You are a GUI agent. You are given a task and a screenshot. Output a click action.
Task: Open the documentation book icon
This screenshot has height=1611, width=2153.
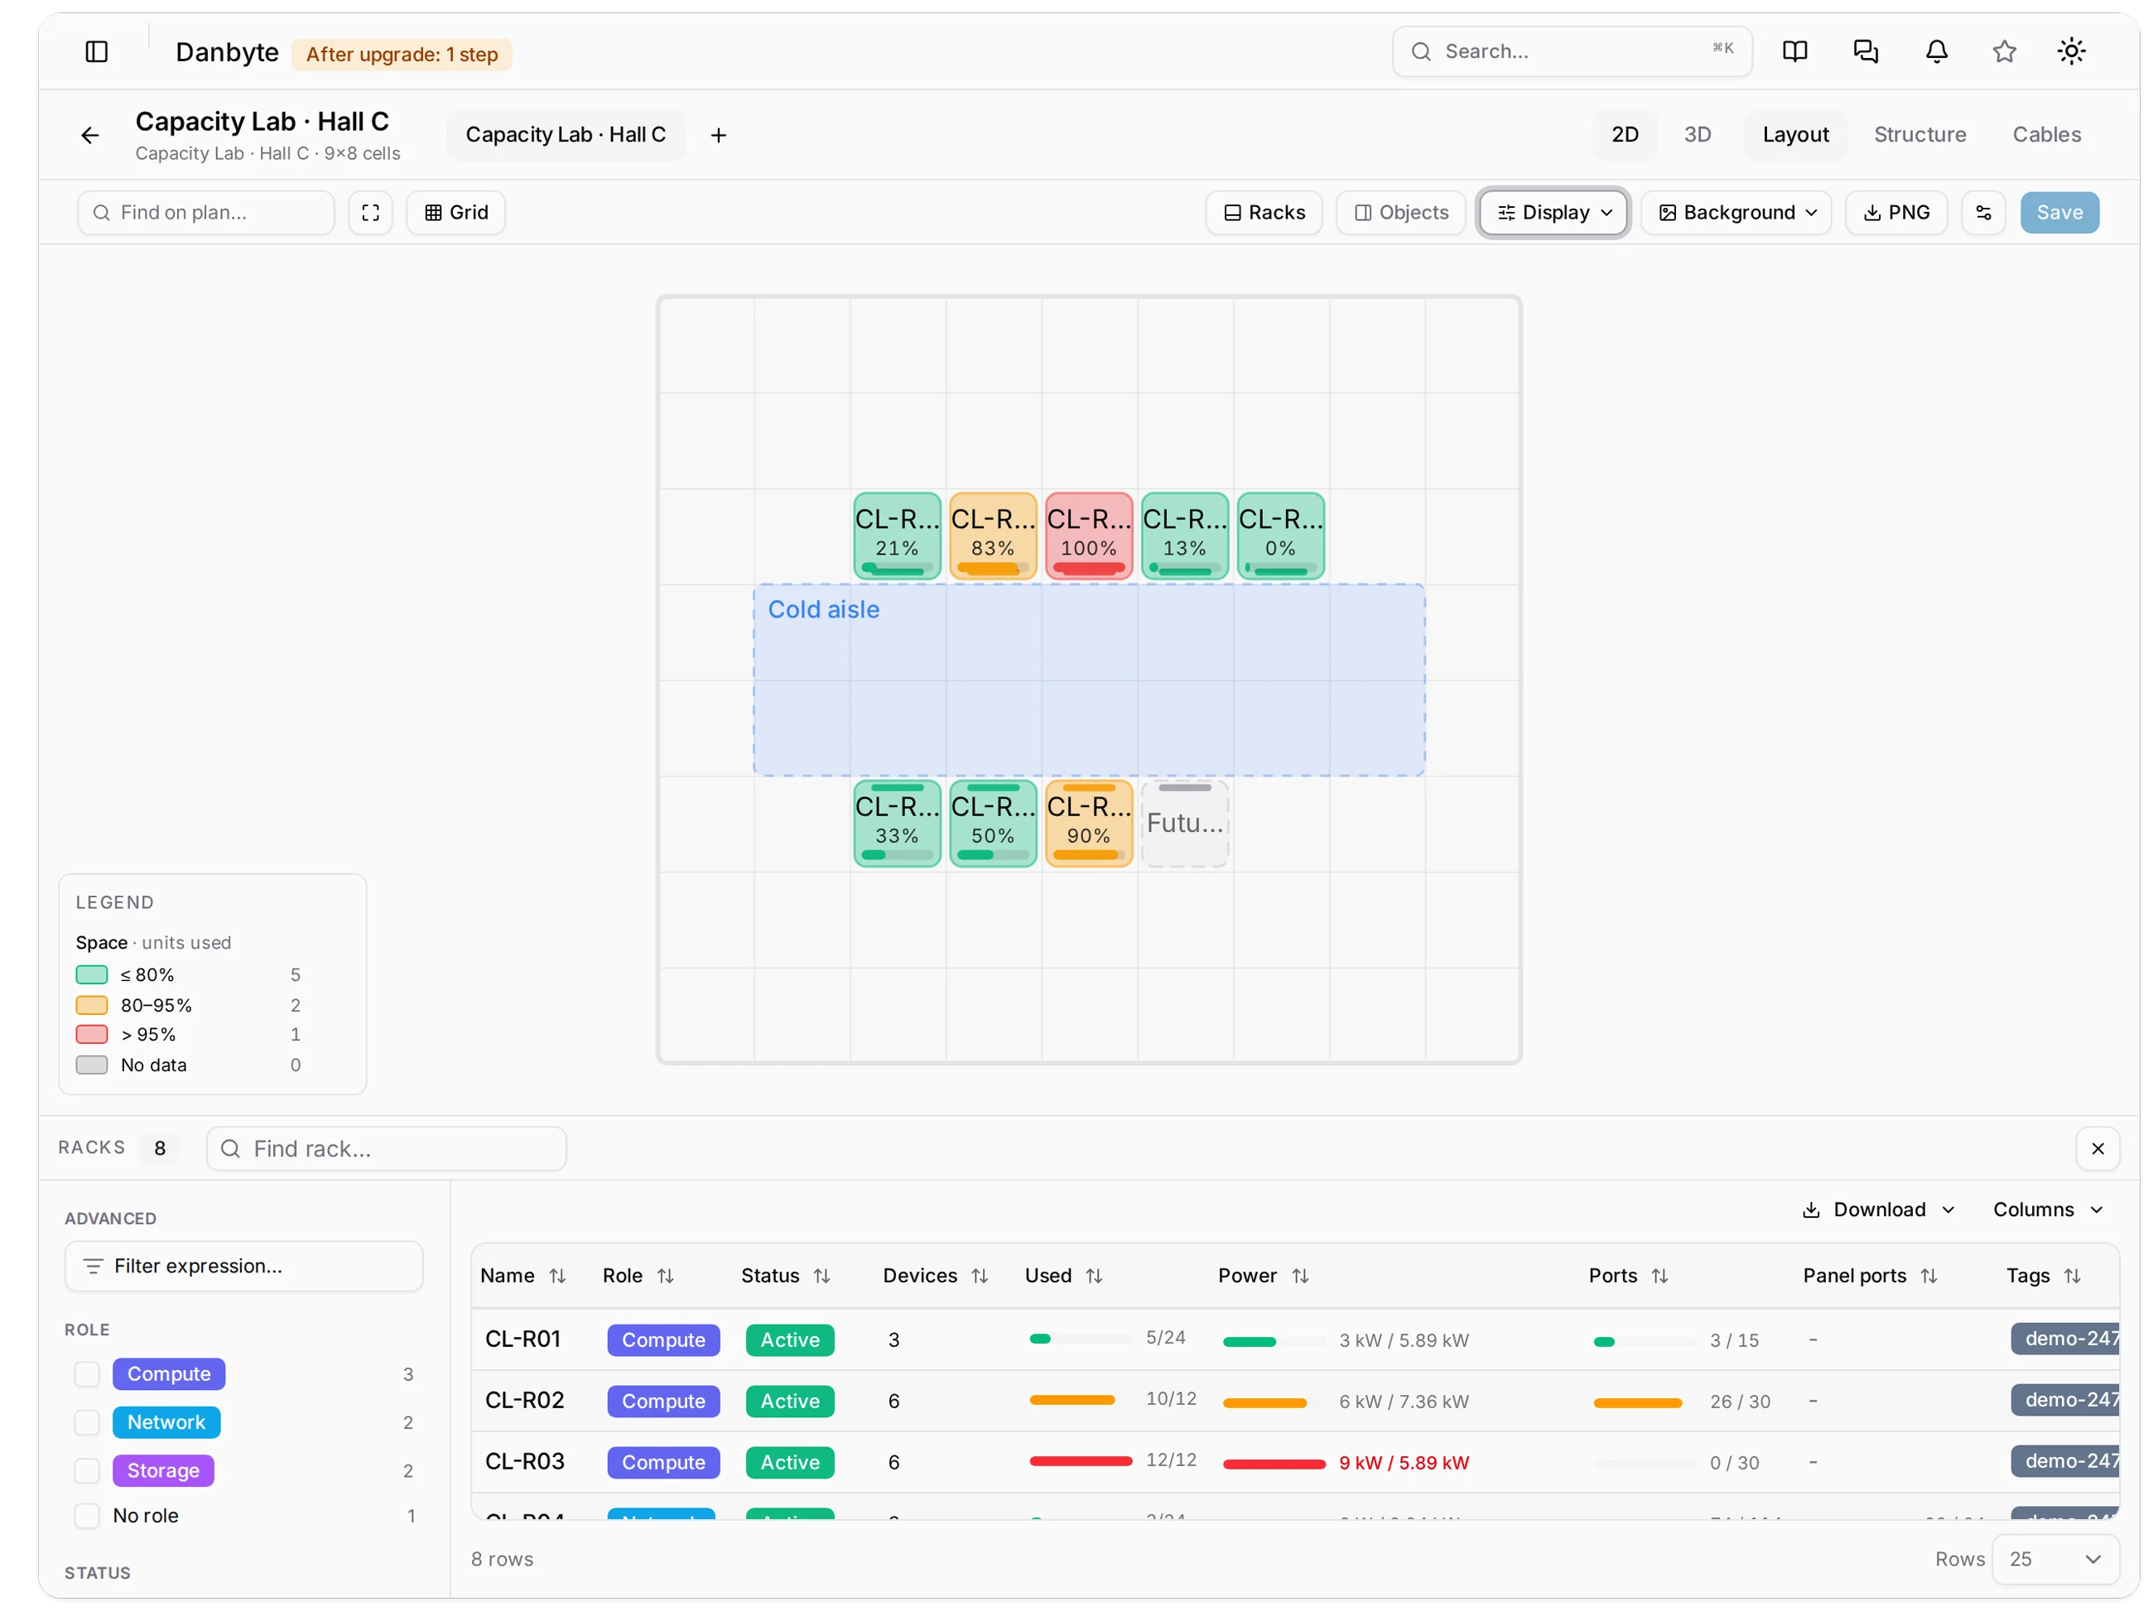[1794, 51]
